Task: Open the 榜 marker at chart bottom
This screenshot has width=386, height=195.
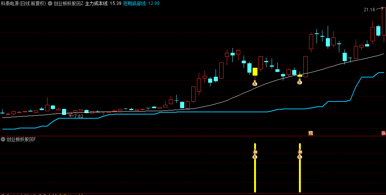Action: coord(311,133)
